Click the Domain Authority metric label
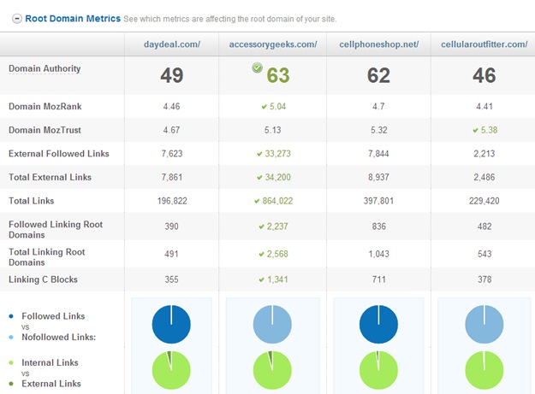 tap(45, 68)
